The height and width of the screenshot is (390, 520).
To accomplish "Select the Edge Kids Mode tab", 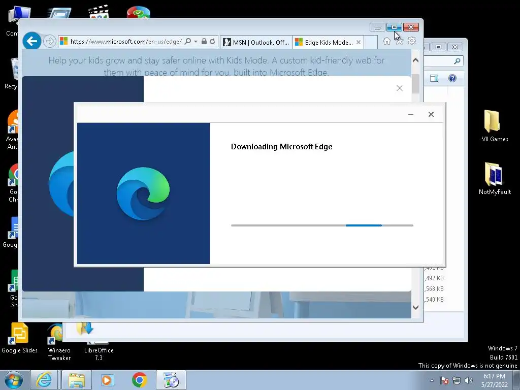I will (x=324, y=43).
